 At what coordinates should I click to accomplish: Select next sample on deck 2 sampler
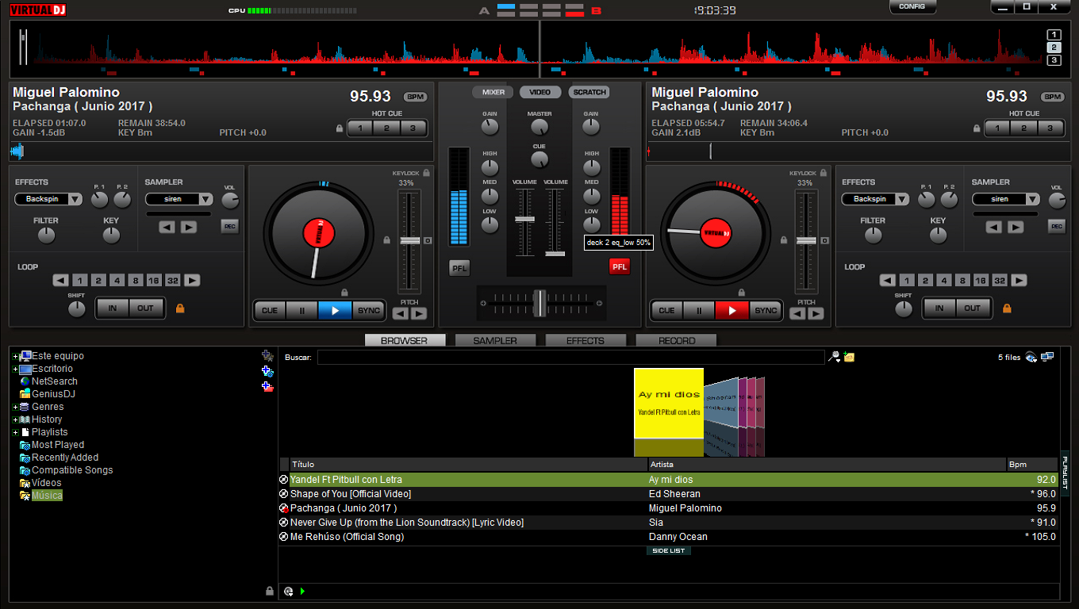[x=1016, y=227]
